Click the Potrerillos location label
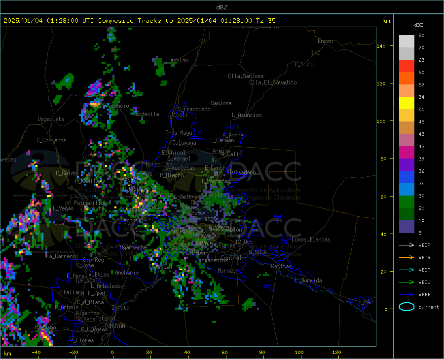 coord(90,203)
